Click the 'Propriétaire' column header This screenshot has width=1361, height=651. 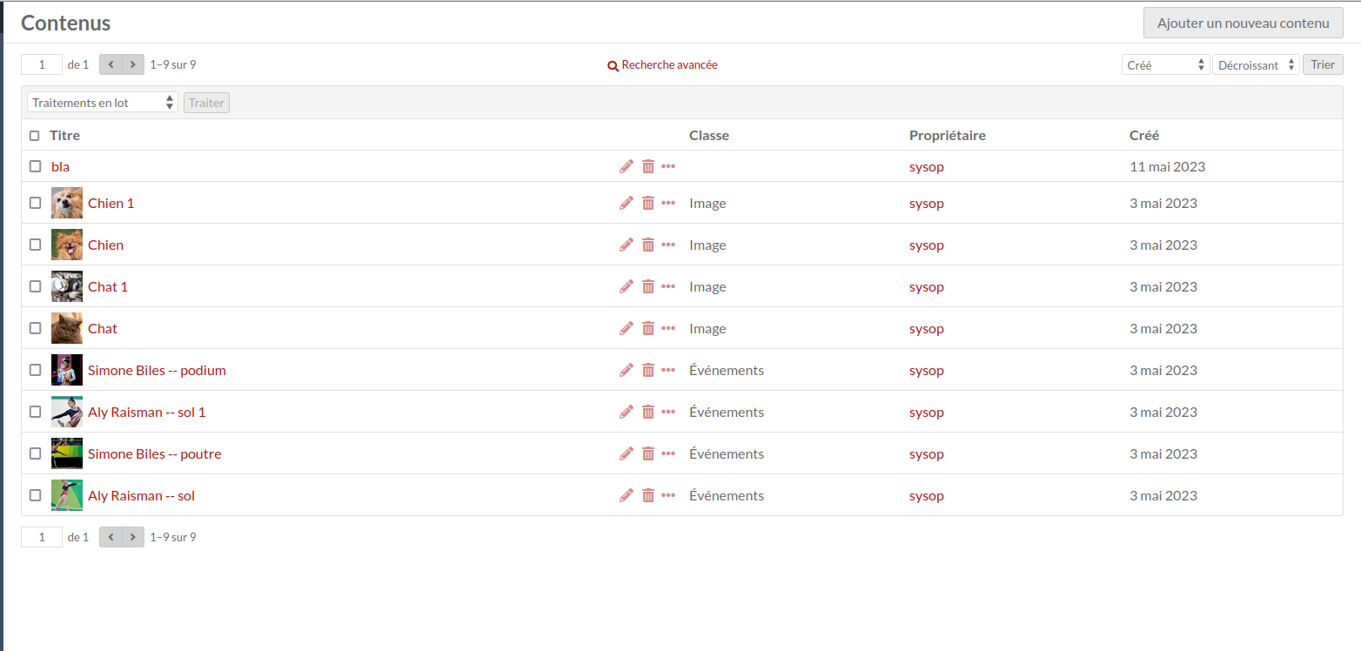[x=948, y=136]
